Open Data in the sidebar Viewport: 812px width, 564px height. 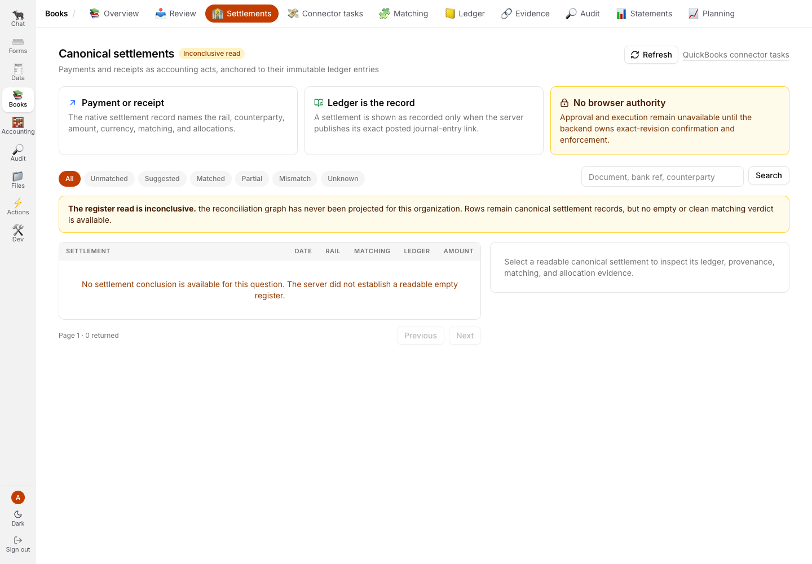(x=18, y=72)
